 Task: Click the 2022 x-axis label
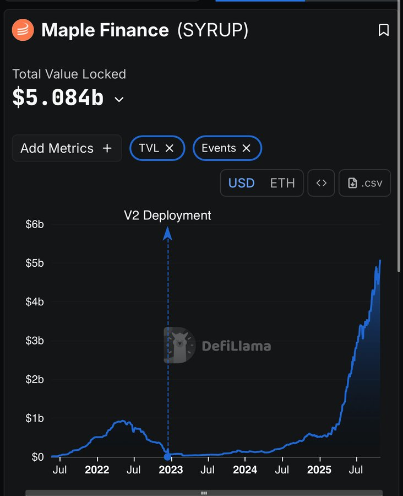97,470
